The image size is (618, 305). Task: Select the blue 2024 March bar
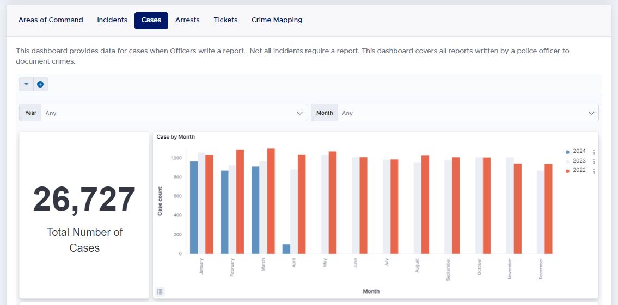(255, 210)
